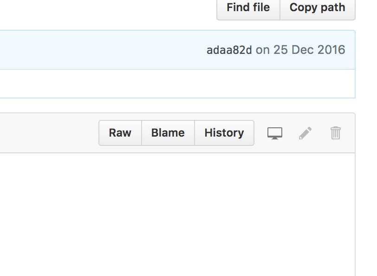Viewport: 377px width, 276px height.
Task: Show the file's commit History
Action: pyautogui.click(x=224, y=133)
